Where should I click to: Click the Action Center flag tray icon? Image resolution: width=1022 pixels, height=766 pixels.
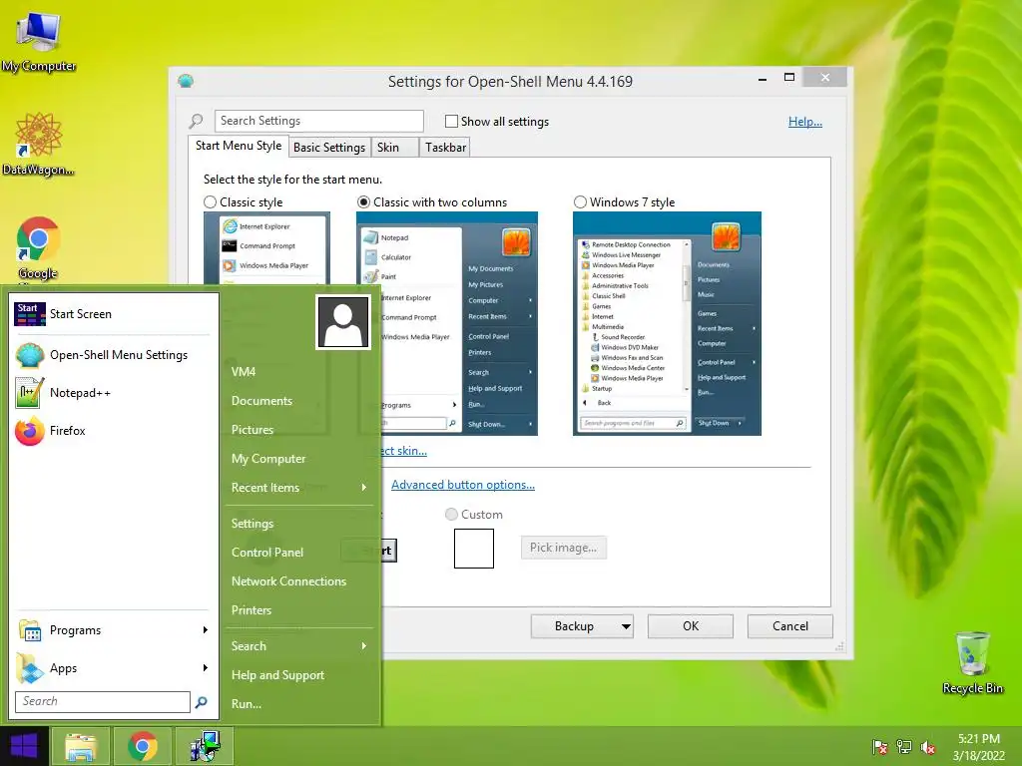[879, 747]
